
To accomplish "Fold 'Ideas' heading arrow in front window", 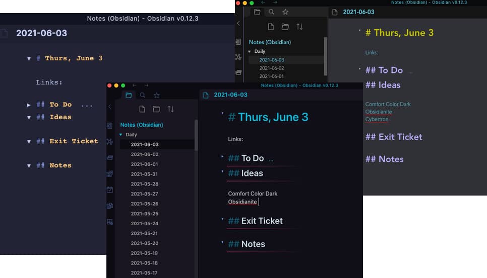I will point(222,171).
